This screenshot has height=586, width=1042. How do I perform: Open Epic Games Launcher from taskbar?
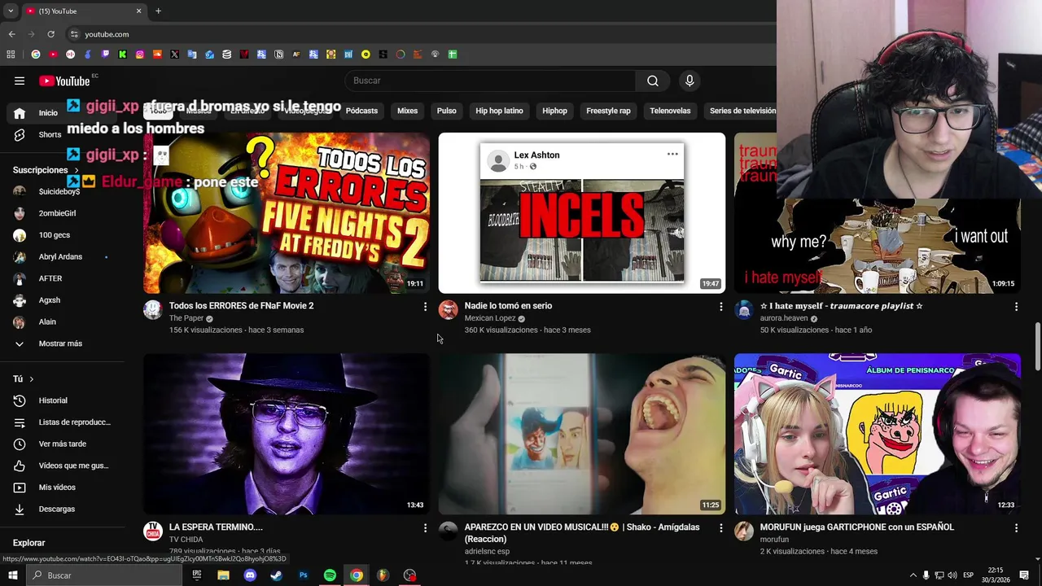(x=197, y=575)
